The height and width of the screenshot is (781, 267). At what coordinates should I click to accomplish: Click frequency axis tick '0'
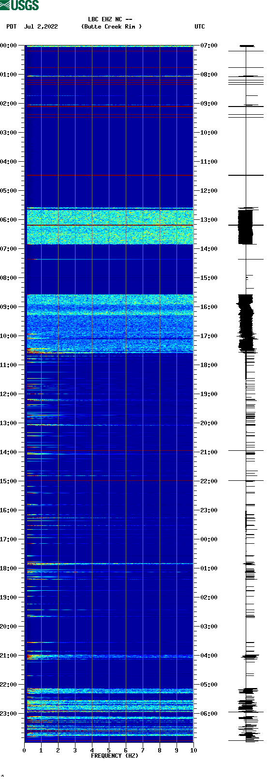click(x=24, y=750)
